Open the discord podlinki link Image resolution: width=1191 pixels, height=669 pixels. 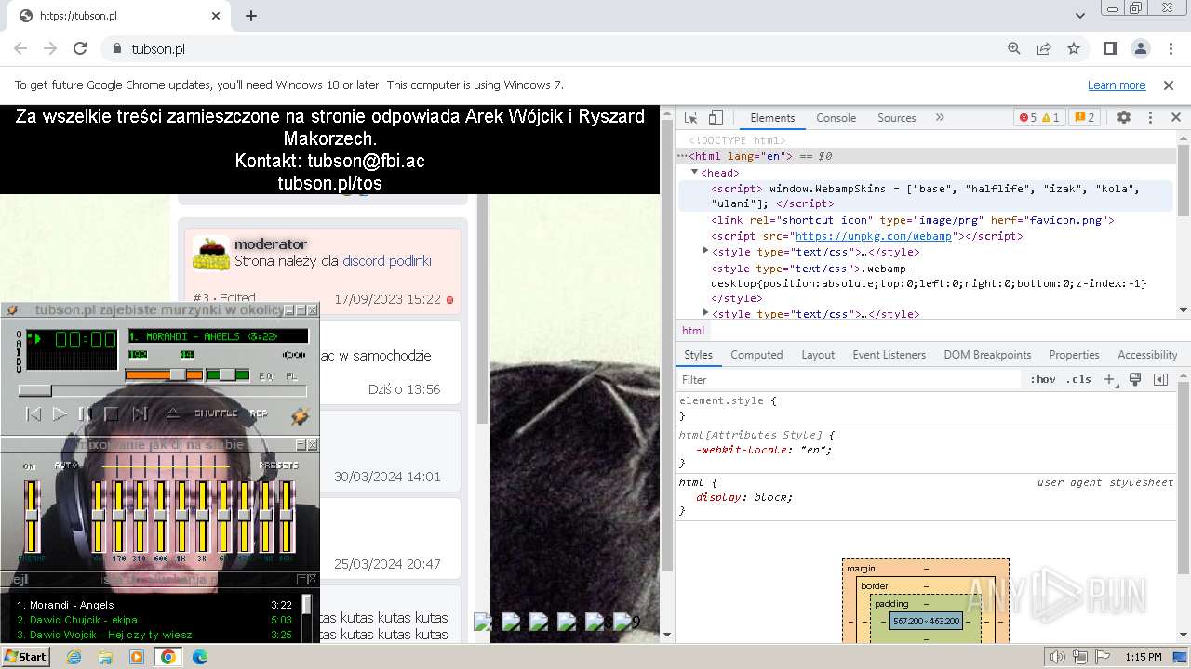pyautogui.click(x=387, y=261)
